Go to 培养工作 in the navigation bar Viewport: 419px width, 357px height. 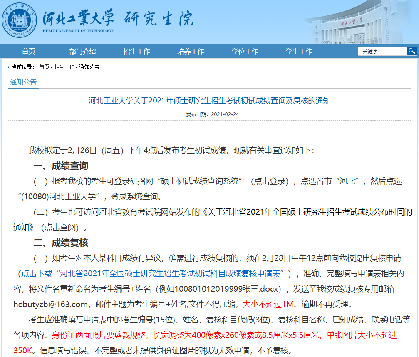(191, 52)
